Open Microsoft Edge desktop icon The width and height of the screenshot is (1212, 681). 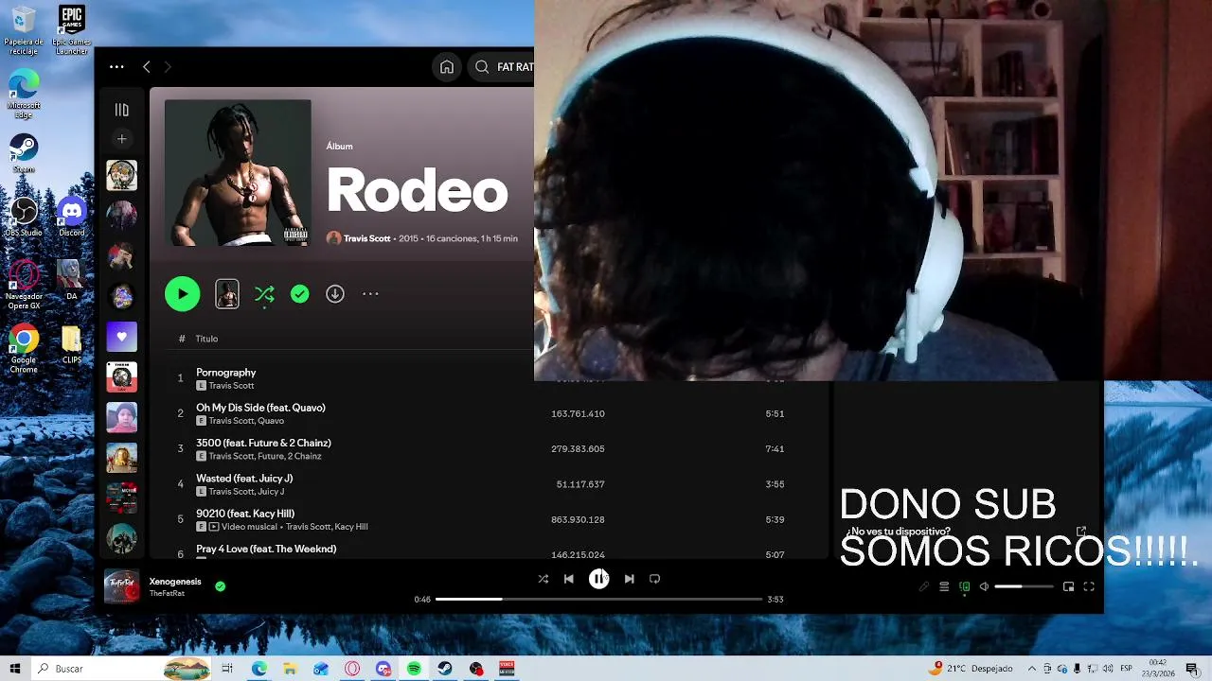click(24, 95)
